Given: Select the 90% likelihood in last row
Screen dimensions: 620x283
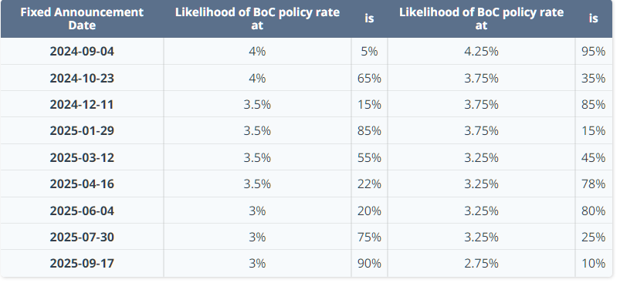Looking at the screenshot, I should click(x=369, y=263).
